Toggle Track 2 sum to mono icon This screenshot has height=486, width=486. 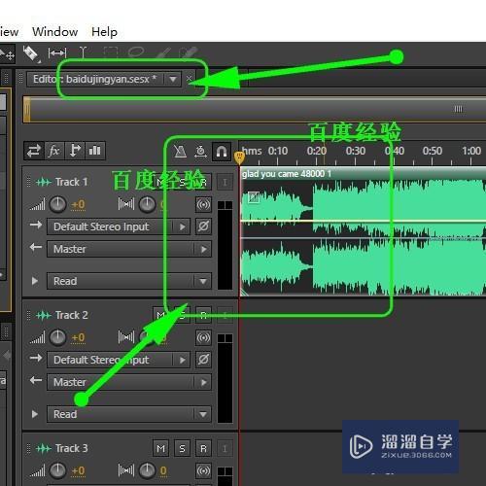[x=203, y=337]
